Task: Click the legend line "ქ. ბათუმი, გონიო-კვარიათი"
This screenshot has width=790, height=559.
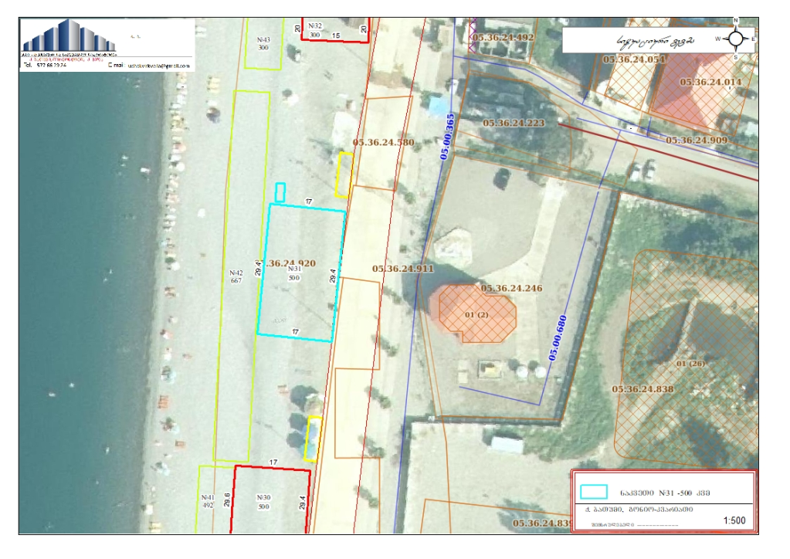Action: [639, 509]
